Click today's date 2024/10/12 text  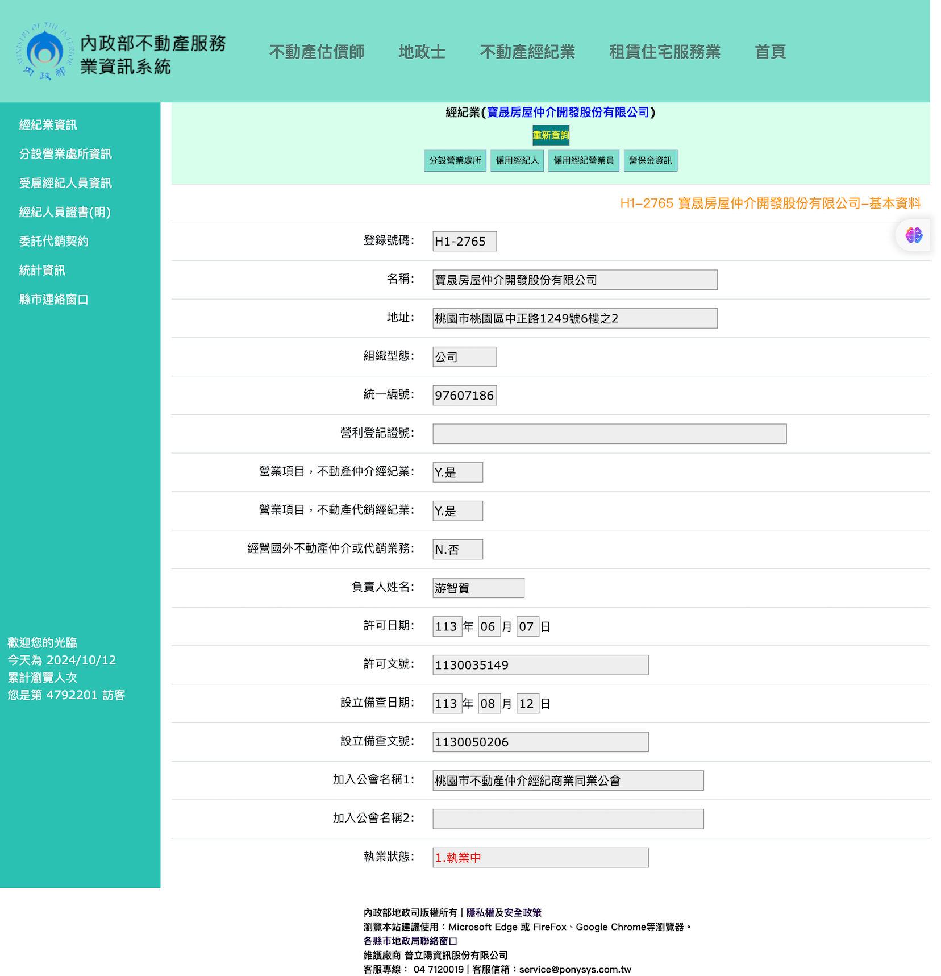(x=81, y=660)
